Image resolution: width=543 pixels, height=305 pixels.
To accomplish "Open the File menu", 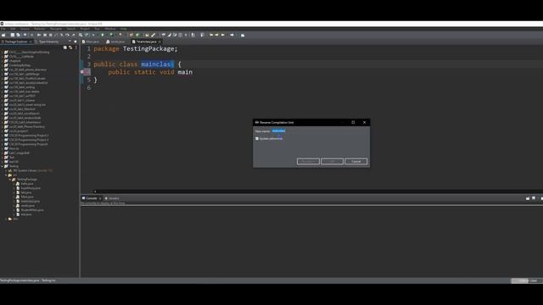I will [3, 29].
